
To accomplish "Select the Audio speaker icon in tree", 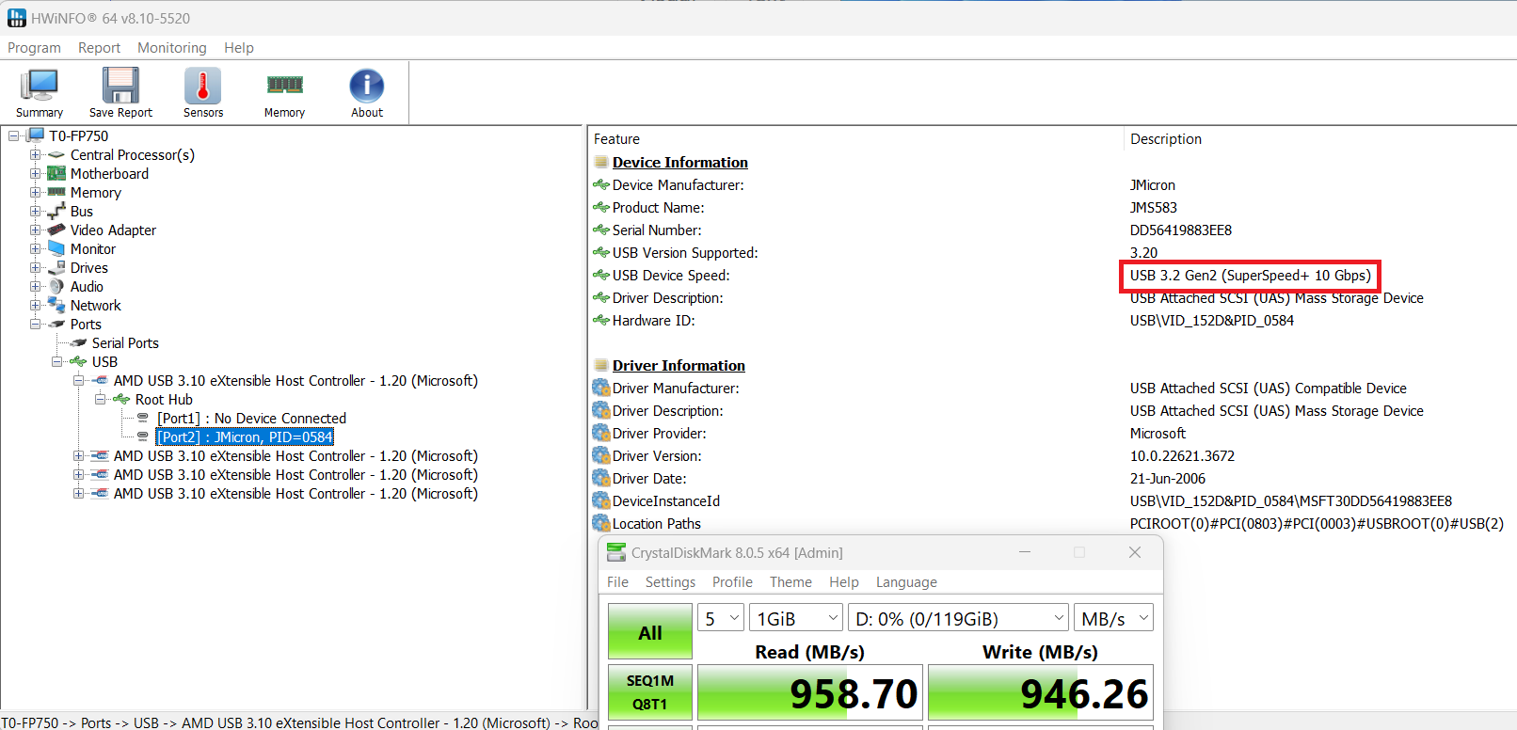I will [56, 286].
